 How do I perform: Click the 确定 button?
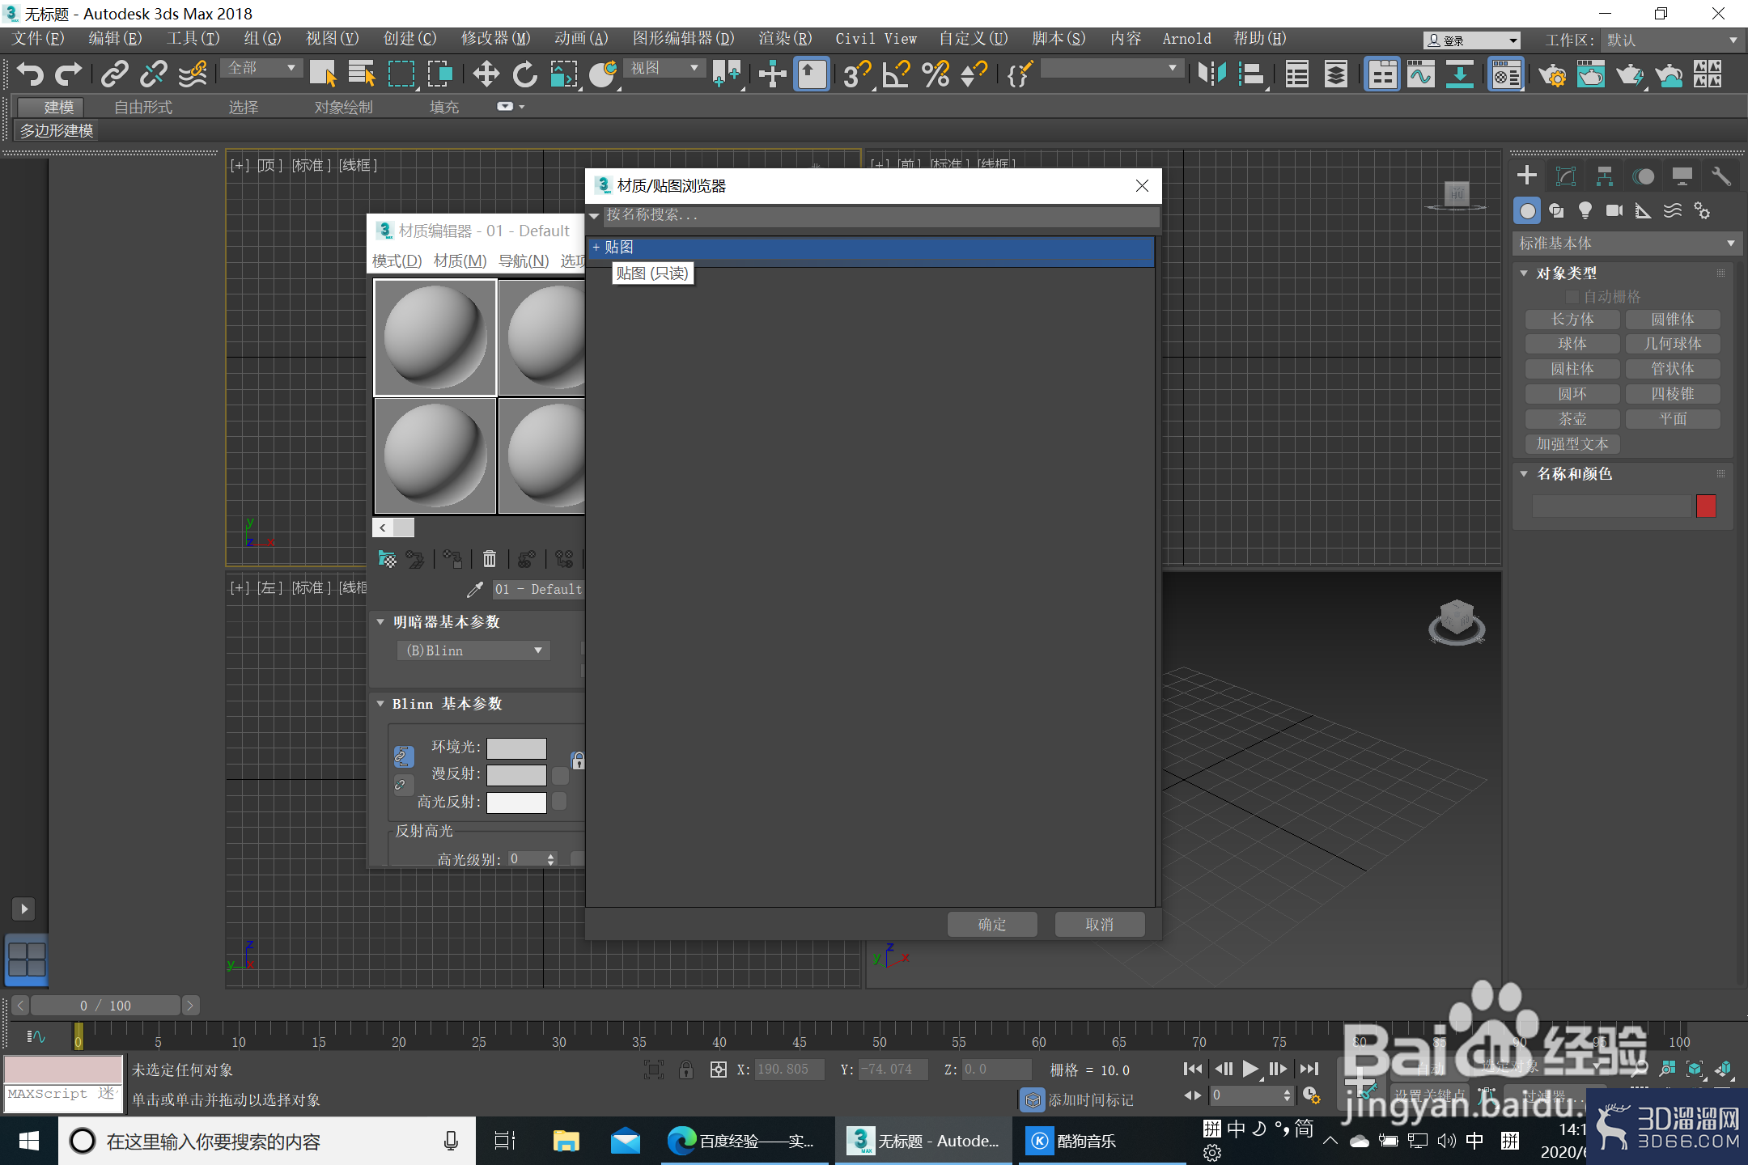pyautogui.click(x=992, y=924)
